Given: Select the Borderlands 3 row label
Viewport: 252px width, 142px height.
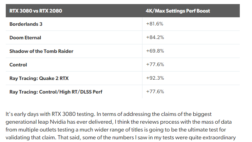Looking at the screenshot, I should coord(26,24).
